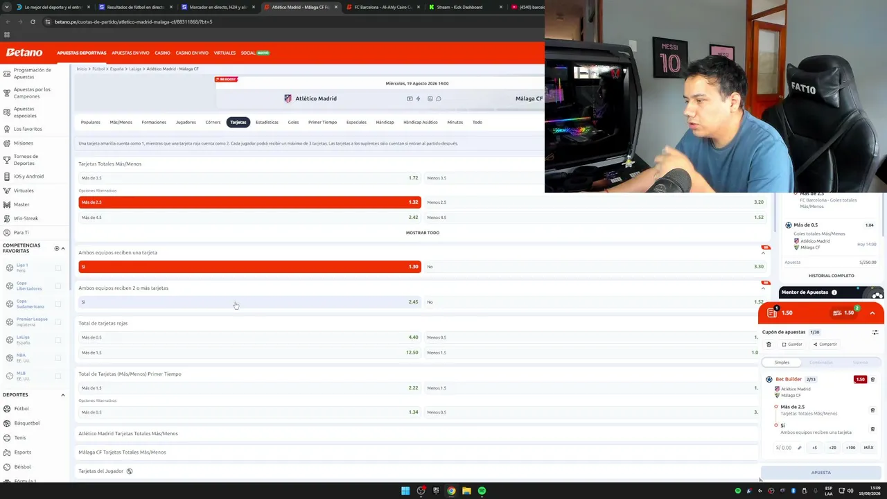The height and width of the screenshot is (499, 887).
Task: Check the Copa Sudamericana competition checkbox
Action: coord(58,304)
